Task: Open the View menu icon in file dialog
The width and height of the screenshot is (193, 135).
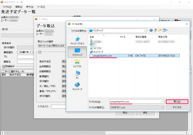Action: pyautogui.click(x=165, y=30)
